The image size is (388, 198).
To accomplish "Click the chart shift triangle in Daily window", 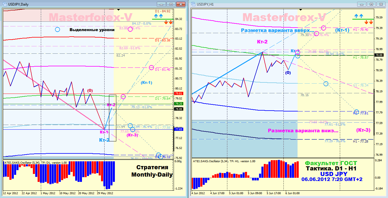I will pos(118,10).
